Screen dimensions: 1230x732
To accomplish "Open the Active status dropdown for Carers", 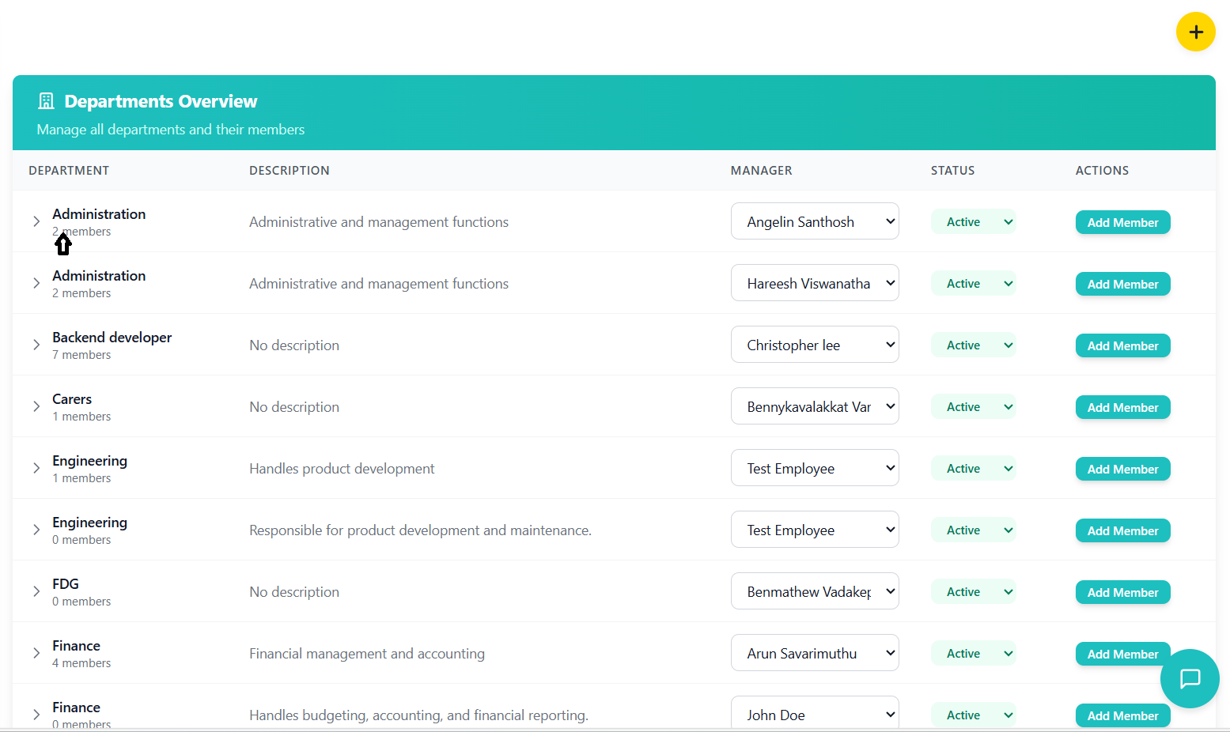I will [x=974, y=407].
